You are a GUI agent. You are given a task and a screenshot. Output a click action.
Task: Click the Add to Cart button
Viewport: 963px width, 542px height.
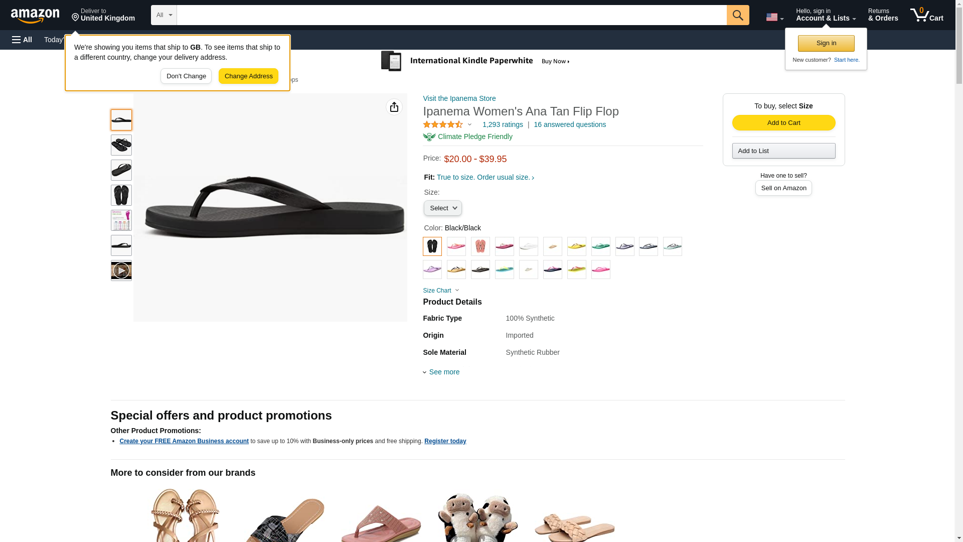tap(783, 123)
